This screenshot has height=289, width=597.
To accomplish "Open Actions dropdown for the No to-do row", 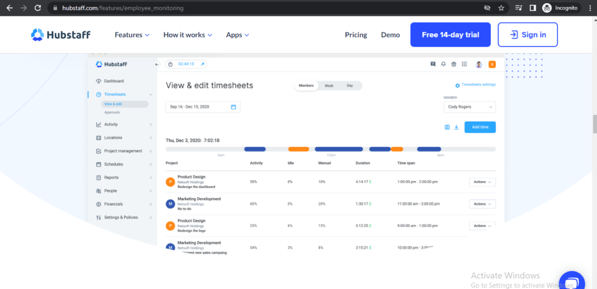I will pos(482,204).
